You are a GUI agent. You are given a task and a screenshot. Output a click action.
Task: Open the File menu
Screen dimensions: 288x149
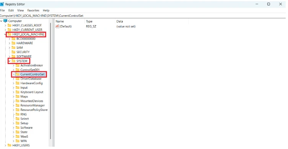click(2, 10)
